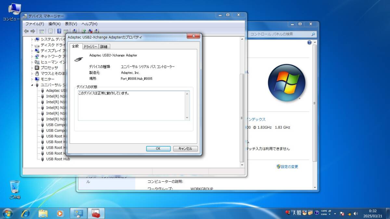Expand the プロセッサ tree node

pos(32,68)
